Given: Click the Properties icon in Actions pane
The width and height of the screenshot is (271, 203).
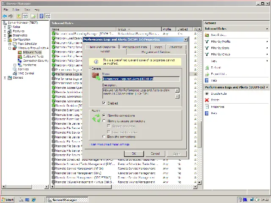Looking at the screenshot, I should click(x=207, y=107).
